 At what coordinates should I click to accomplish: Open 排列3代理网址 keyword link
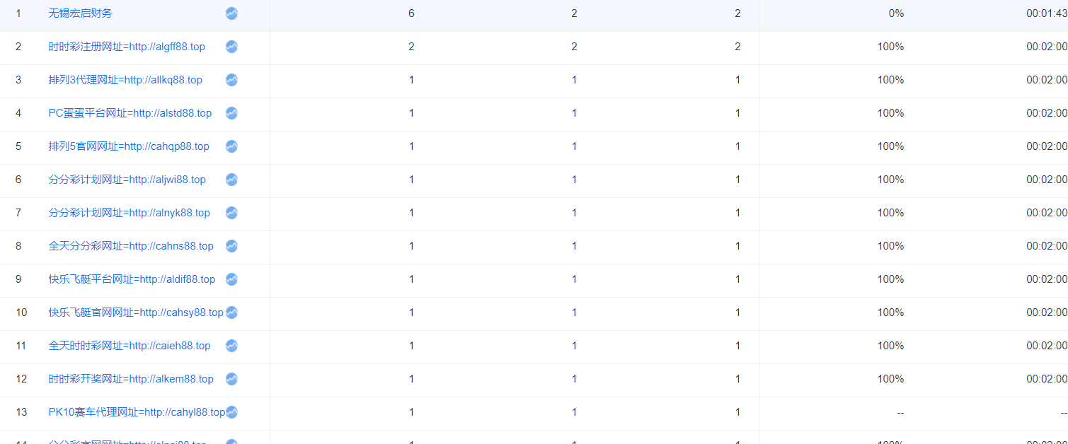pos(125,80)
